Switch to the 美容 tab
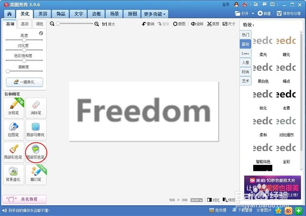 point(43,14)
